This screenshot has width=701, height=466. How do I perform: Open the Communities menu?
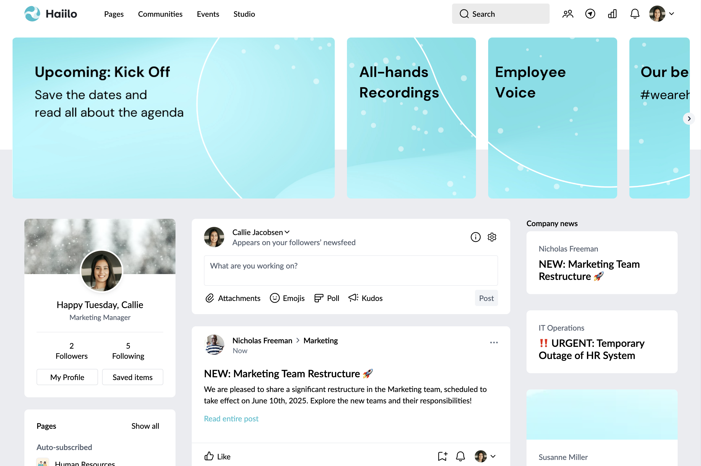pos(160,14)
